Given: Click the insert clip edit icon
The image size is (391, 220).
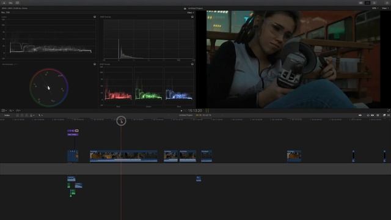Looking at the screenshot, I should click(22, 116).
